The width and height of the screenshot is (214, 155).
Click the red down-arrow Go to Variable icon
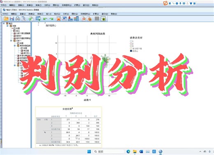[70, 18]
